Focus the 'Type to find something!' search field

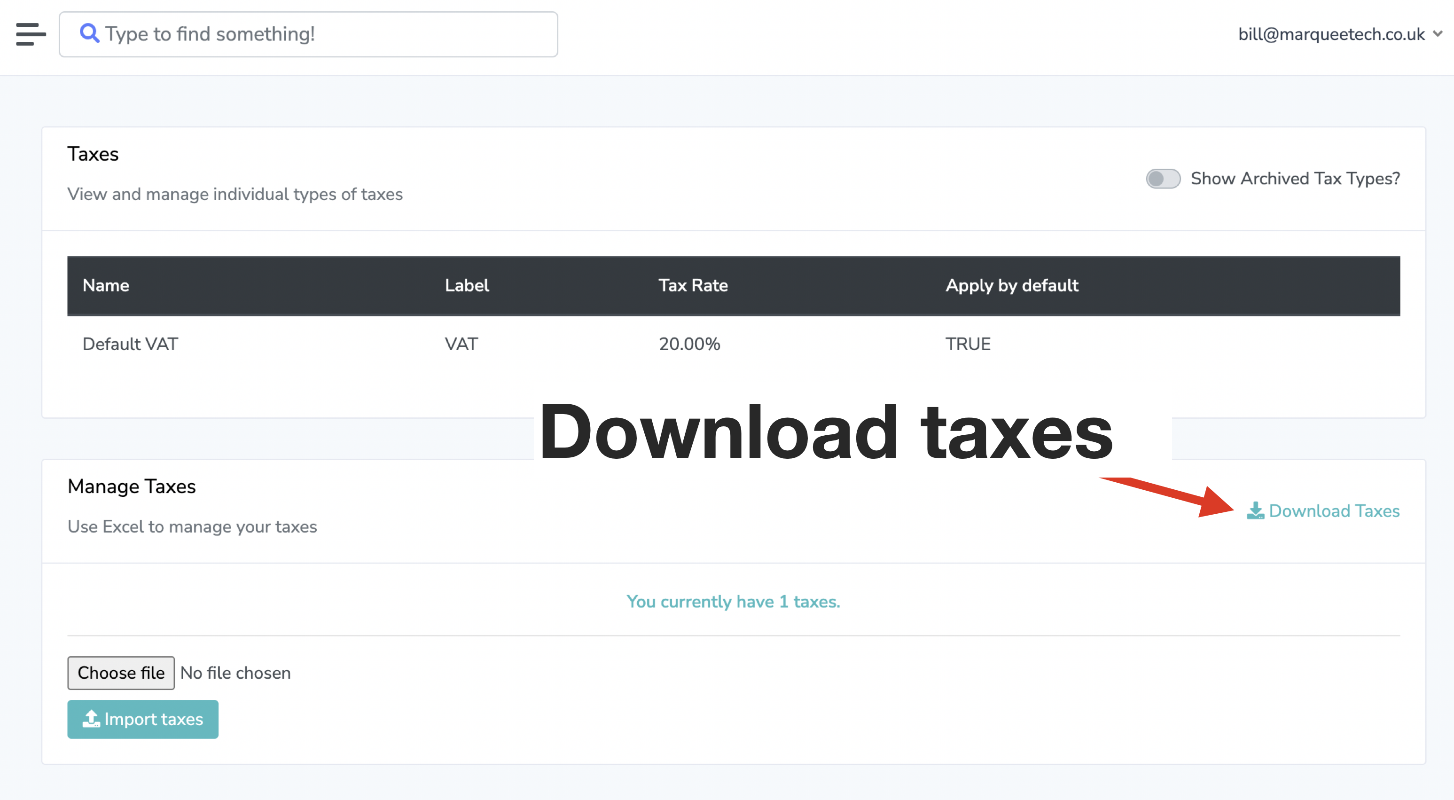(308, 34)
